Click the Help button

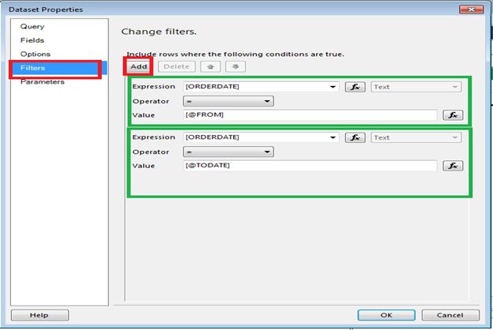point(40,315)
